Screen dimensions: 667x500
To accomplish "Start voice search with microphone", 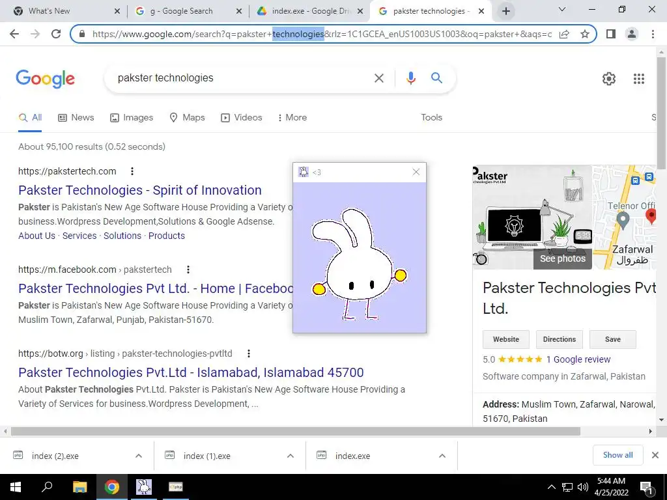I will (x=410, y=78).
